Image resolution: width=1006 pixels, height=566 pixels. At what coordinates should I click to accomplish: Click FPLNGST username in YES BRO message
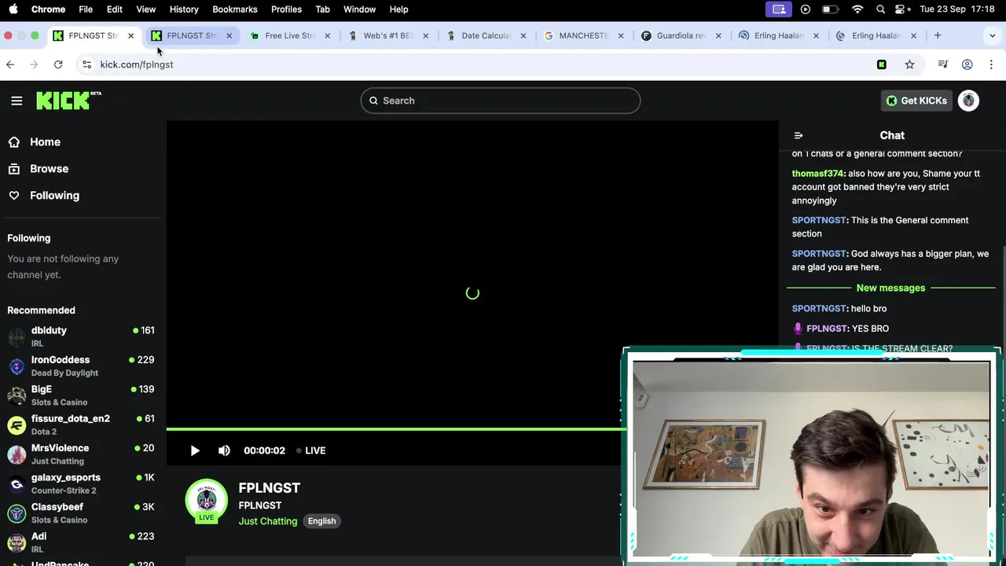[x=828, y=329]
